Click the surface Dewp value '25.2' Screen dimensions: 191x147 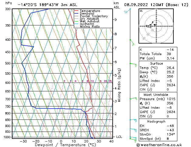[x=171, y=72]
